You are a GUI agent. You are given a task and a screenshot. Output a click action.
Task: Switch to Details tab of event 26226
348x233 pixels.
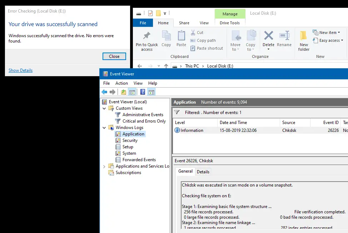203,172
